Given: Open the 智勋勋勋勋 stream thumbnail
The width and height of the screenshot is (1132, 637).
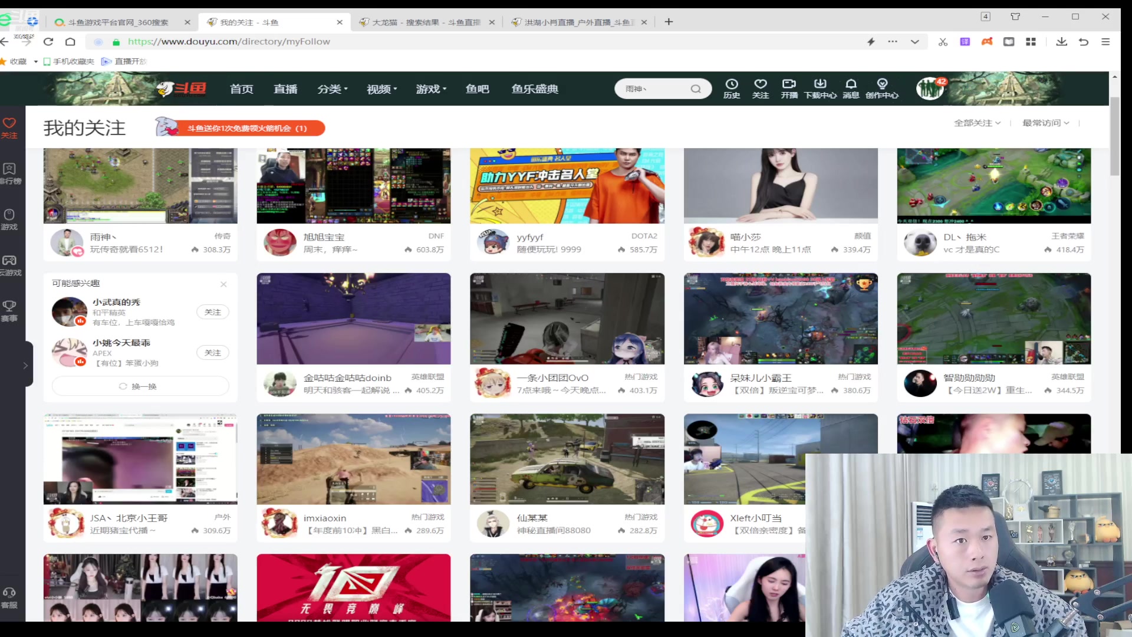Looking at the screenshot, I should click(x=994, y=318).
